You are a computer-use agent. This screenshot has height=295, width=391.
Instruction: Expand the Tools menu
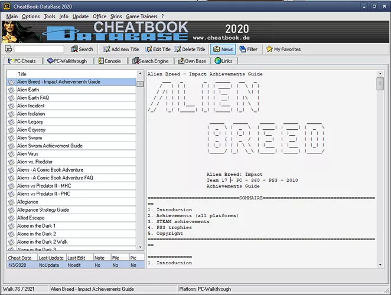tap(50, 17)
